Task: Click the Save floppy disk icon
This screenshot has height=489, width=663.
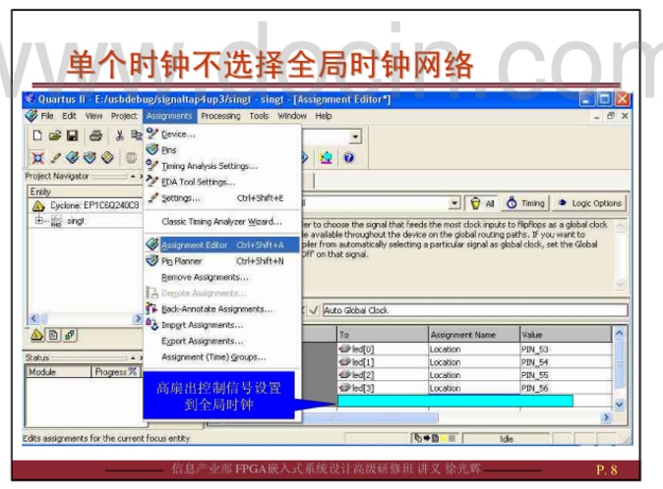Action: 73,136
